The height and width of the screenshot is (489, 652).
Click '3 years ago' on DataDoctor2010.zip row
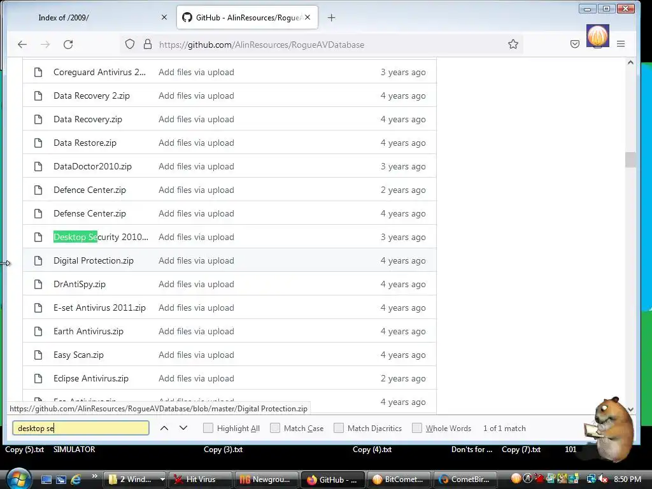[x=403, y=166]
